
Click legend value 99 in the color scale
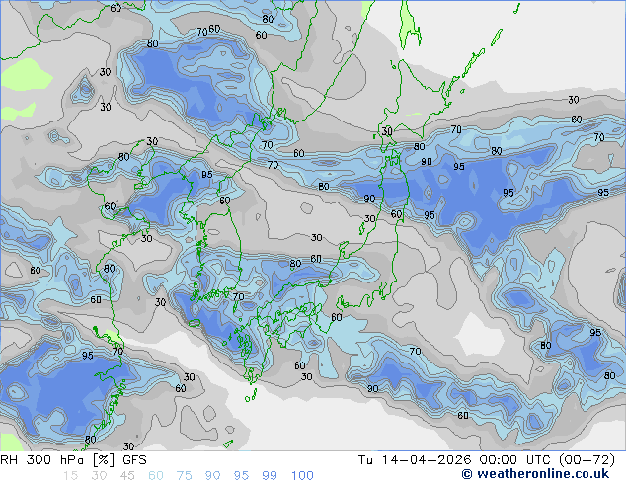(270, 476)
